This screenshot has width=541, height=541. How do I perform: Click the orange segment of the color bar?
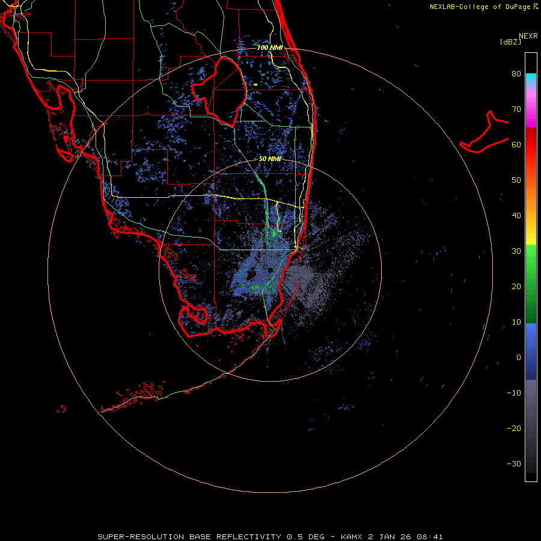(531, 193)
